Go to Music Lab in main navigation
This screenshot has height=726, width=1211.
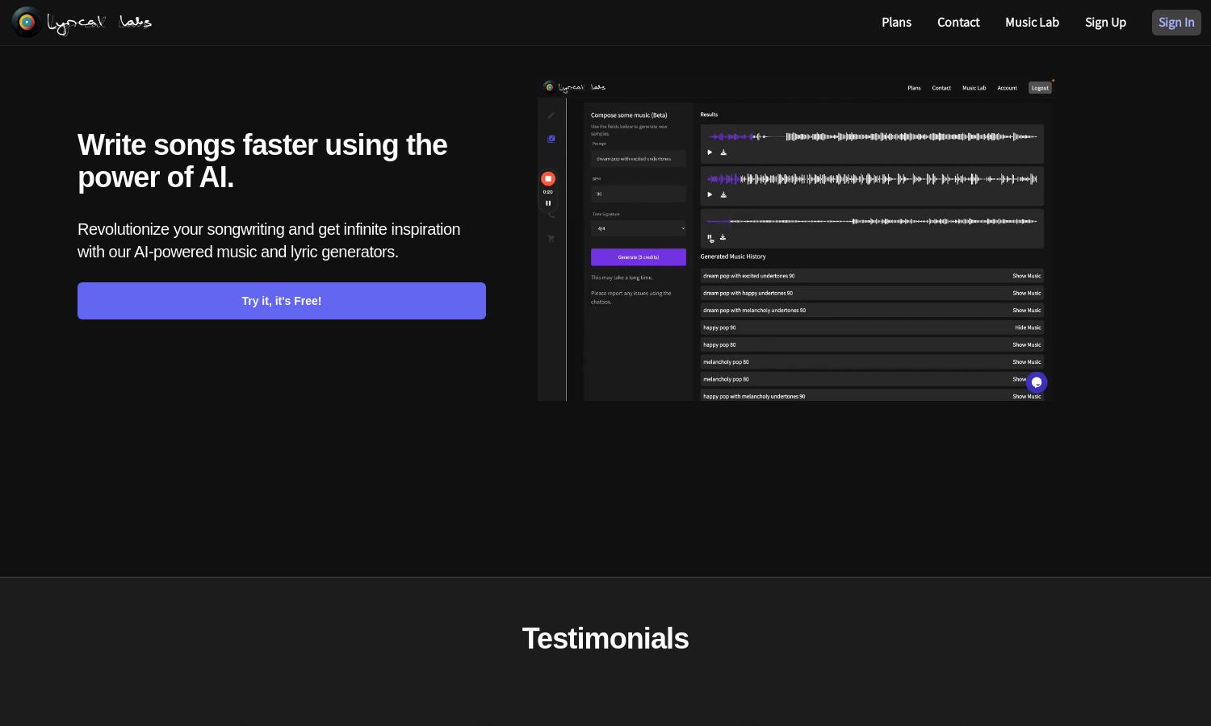pos(1032,23)
